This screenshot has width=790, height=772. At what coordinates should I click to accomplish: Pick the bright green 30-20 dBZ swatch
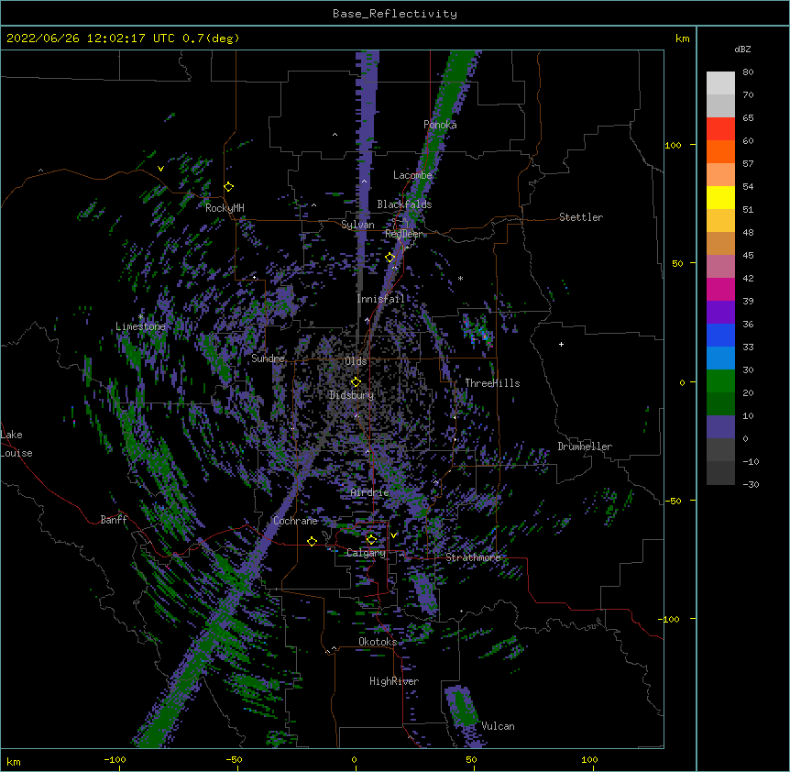pos(720,381)
